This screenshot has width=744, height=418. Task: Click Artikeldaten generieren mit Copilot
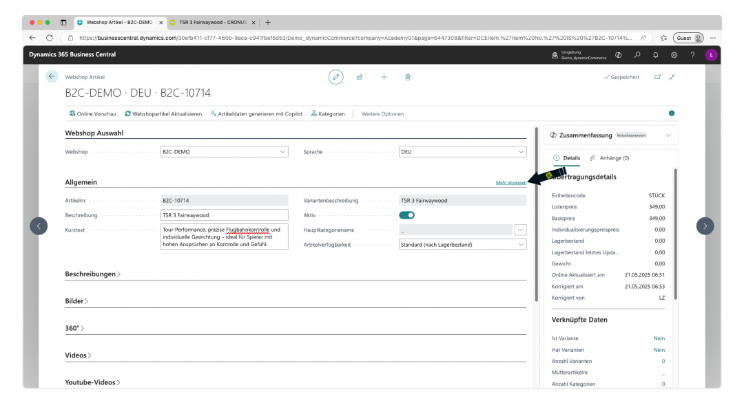(257, 113)
